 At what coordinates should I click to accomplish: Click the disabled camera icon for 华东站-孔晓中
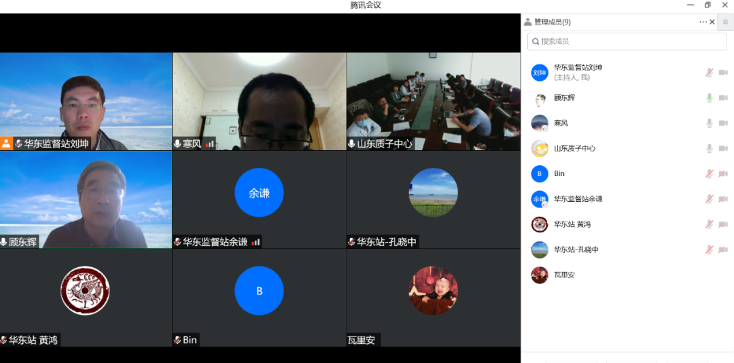[x=723, y=249]
